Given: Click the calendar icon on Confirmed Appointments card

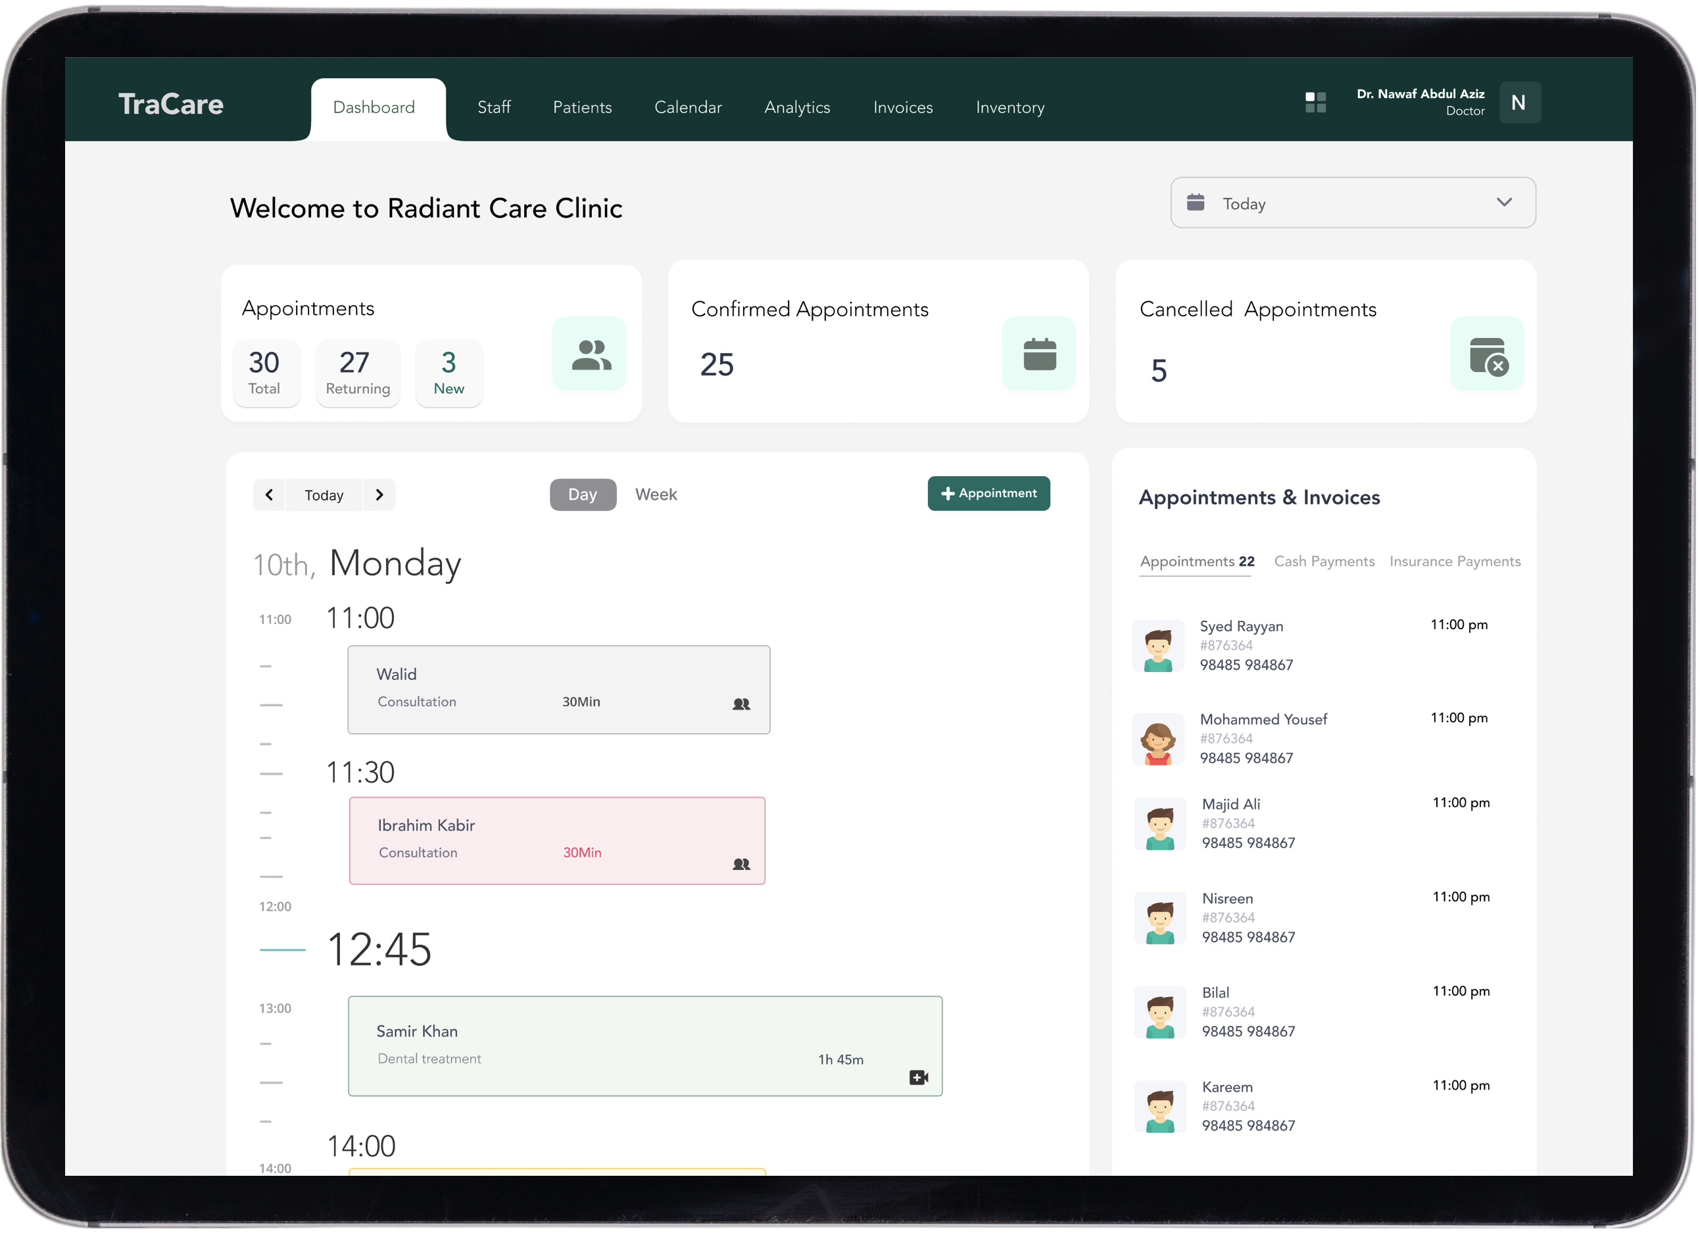Looking at the screenshot, I should pyautogui.click(x=1041, y=354).
